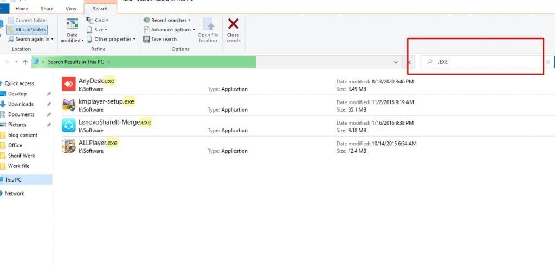555x265 pixels.
Task: Select the kmplayer-setup.exe icon
Action: 69,105
